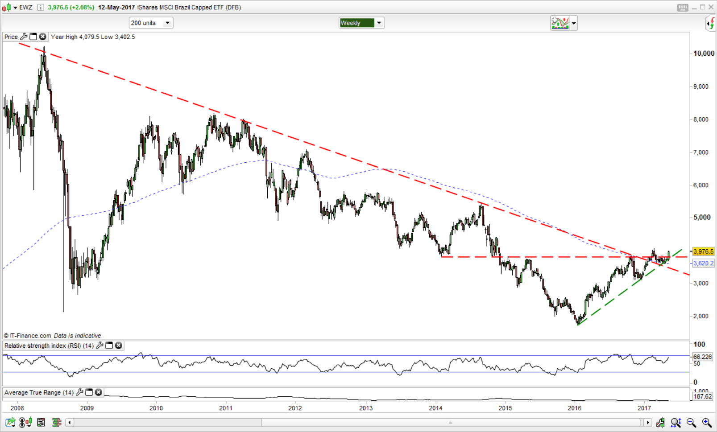
Task: Open the order book ladder icon
Action: pyautogui.click(x=57, y=422)
